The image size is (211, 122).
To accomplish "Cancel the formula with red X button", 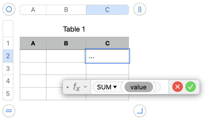I will pos(178,87).
